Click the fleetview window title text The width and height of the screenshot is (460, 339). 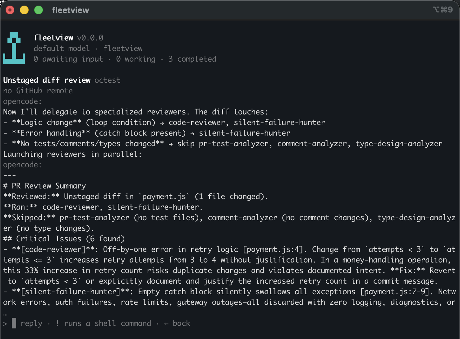tap(71, 10)
